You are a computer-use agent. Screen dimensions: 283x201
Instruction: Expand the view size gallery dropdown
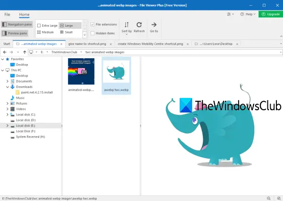[84, 35]
